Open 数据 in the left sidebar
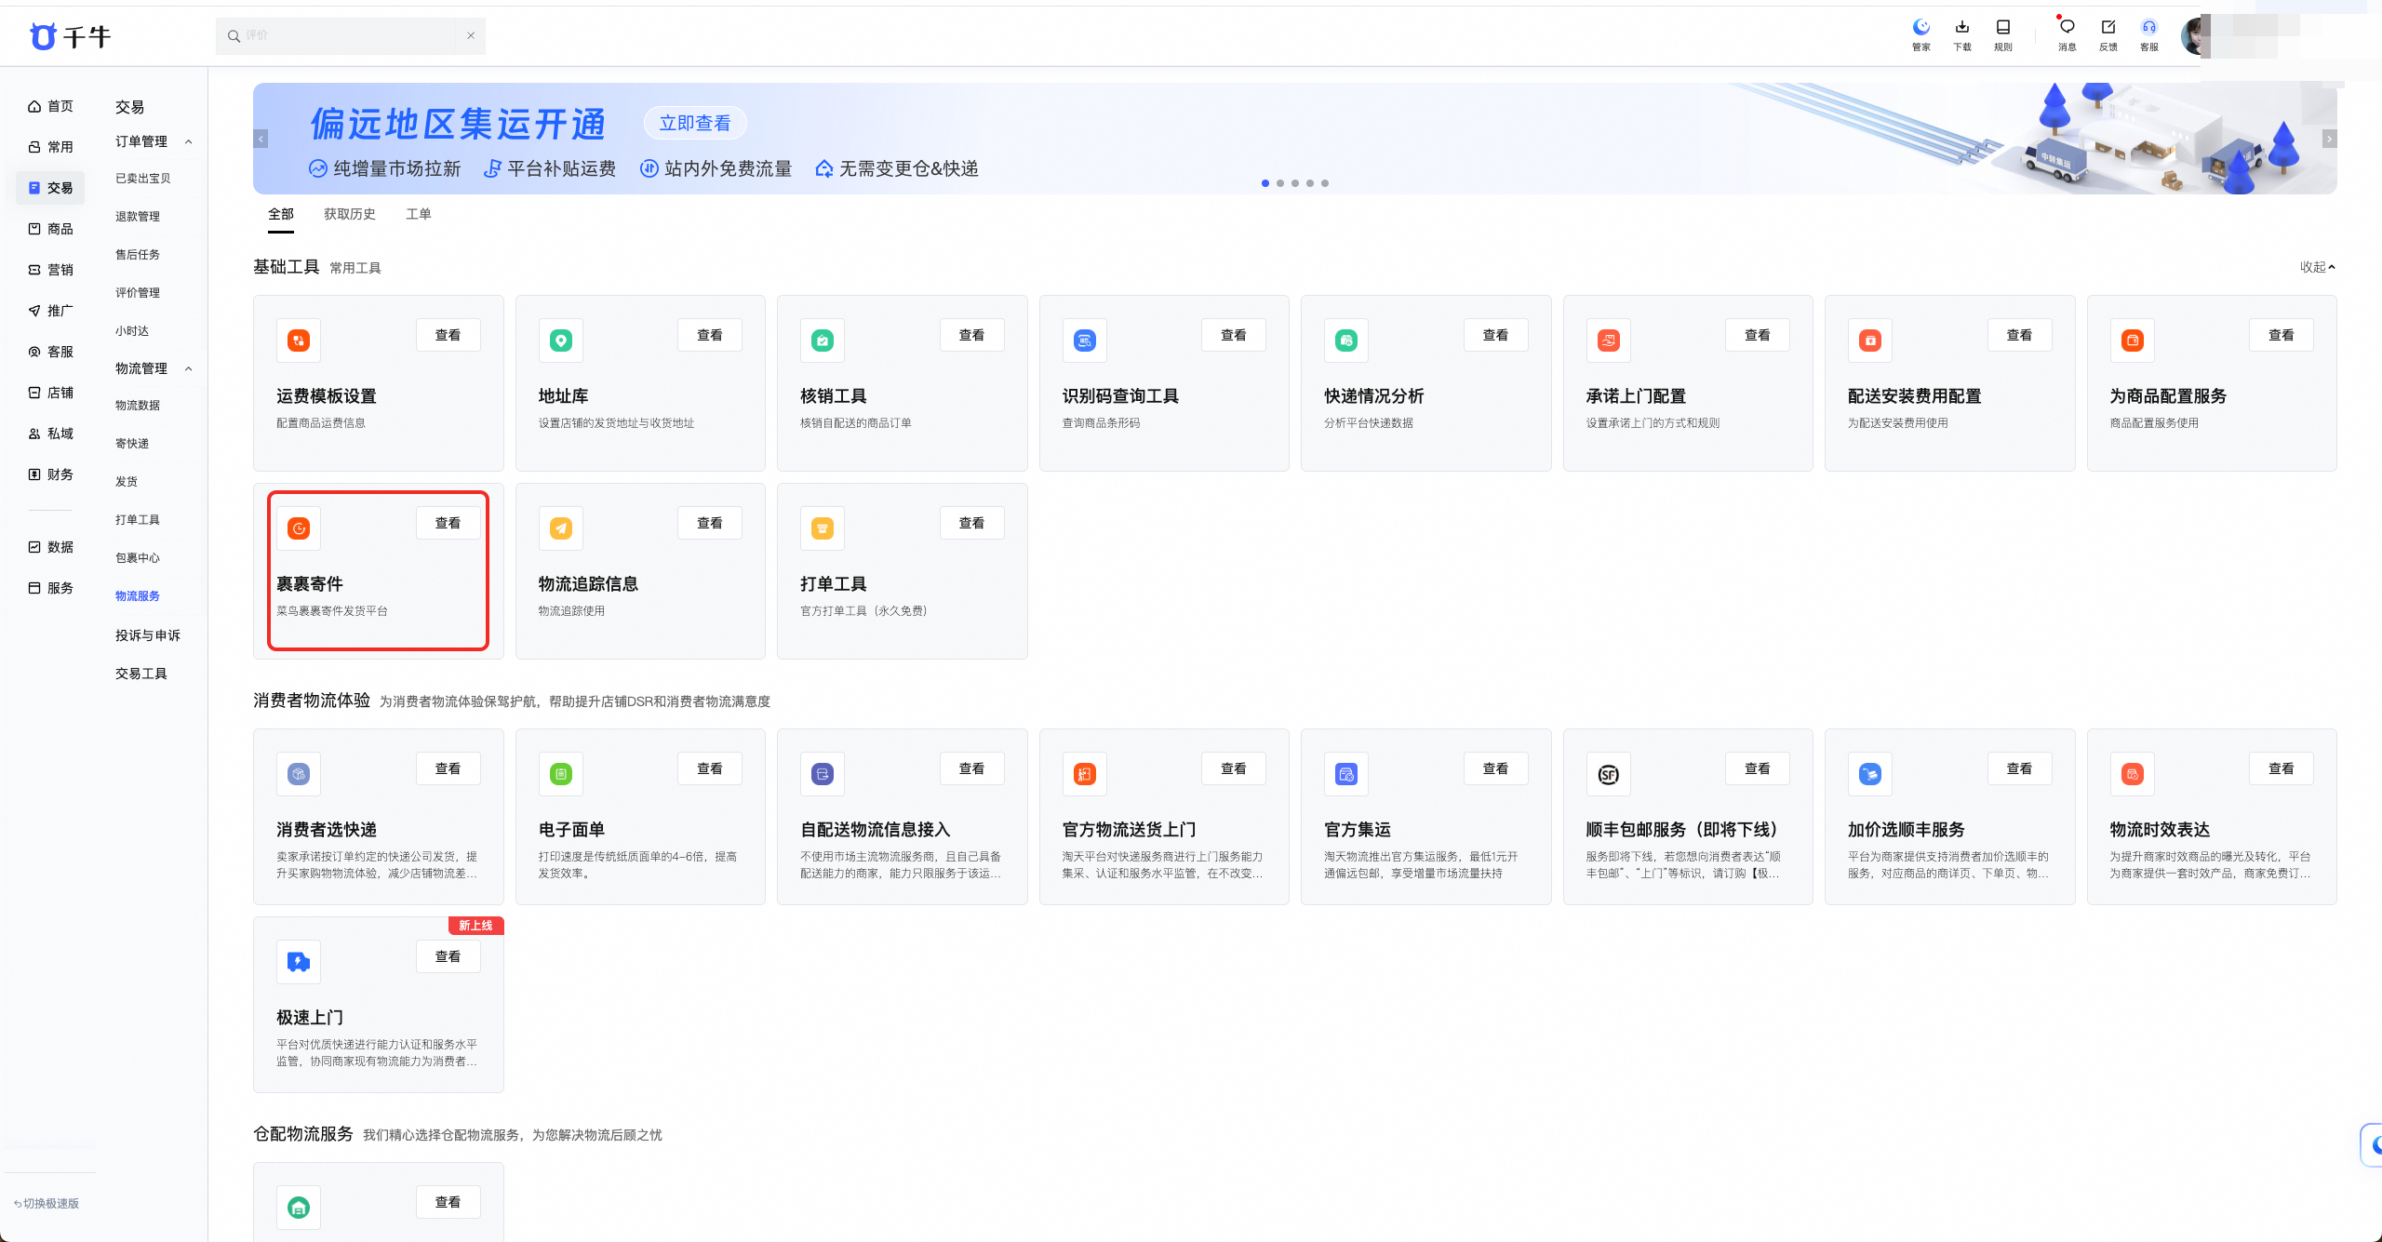2382x1242 pixels. [x=50, y=547]
